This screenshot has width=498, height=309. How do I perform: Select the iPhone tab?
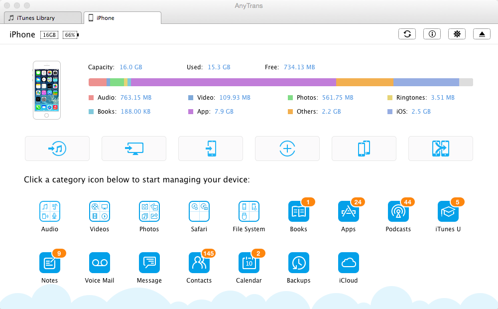coord(123,18)
